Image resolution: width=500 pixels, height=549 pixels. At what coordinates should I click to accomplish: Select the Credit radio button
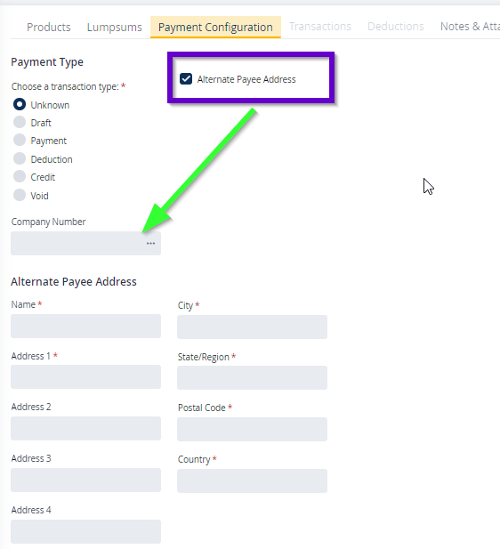click(x=20, y=176)
